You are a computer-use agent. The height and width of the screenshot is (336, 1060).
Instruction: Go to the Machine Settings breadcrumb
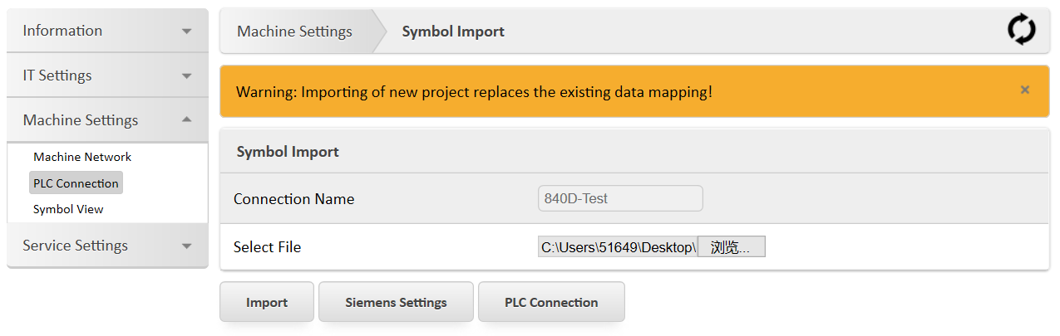pos(294,32)
